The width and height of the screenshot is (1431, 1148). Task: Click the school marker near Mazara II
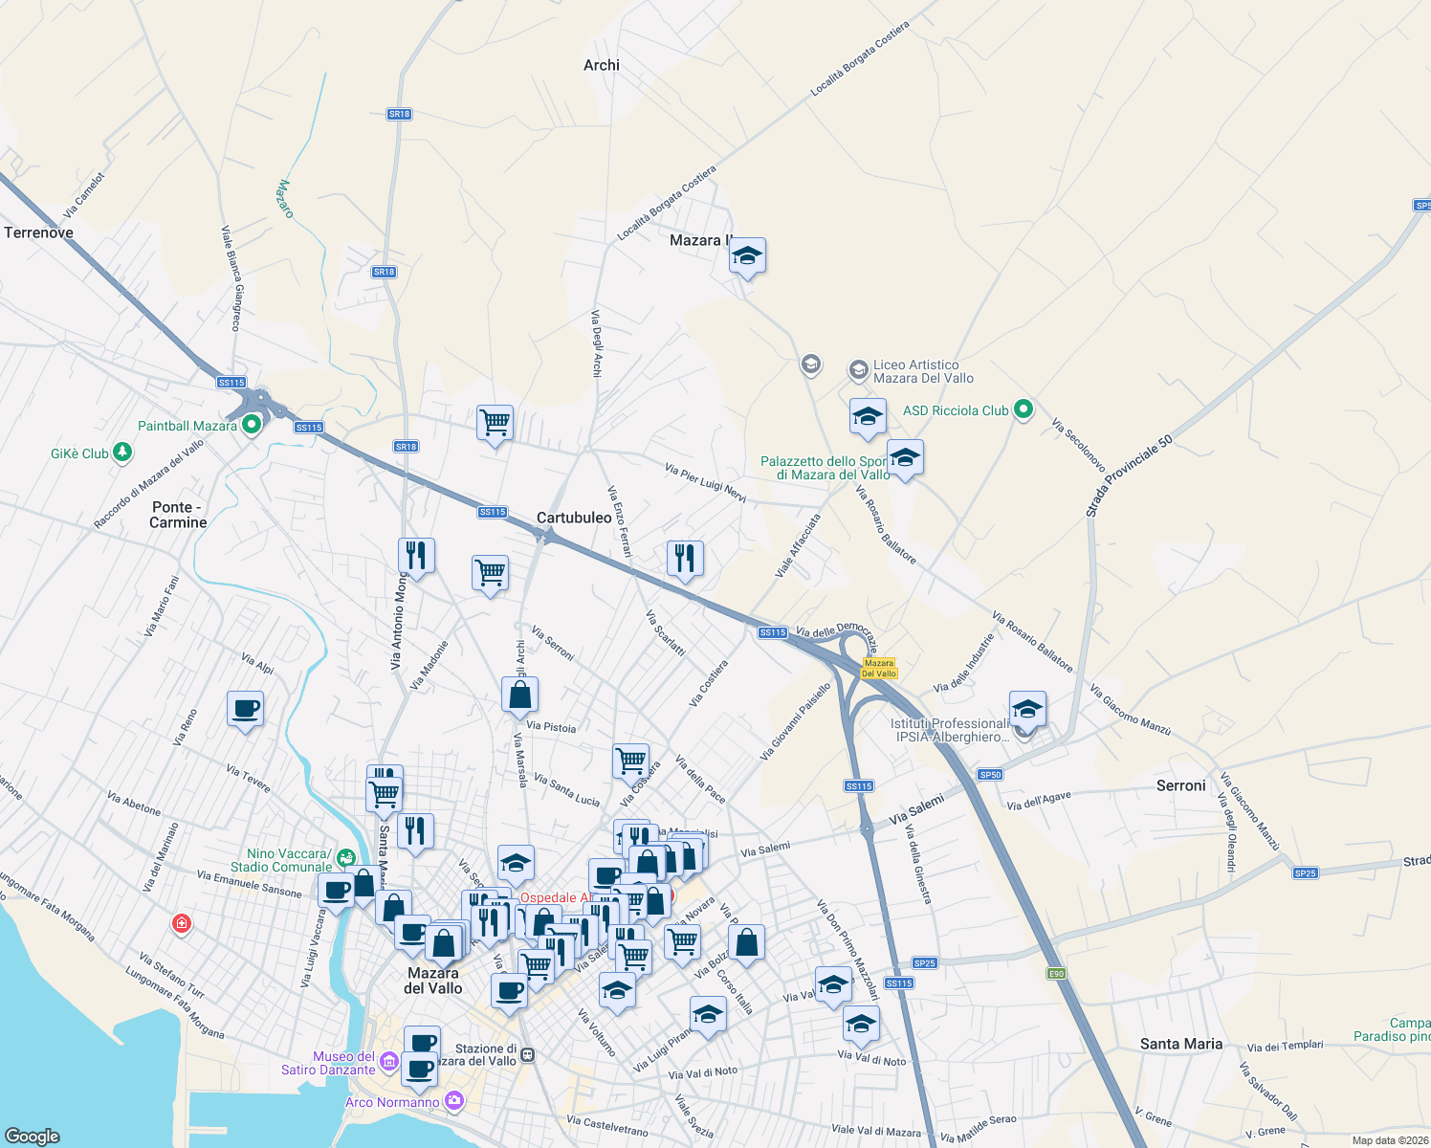[x=747, y=256]
